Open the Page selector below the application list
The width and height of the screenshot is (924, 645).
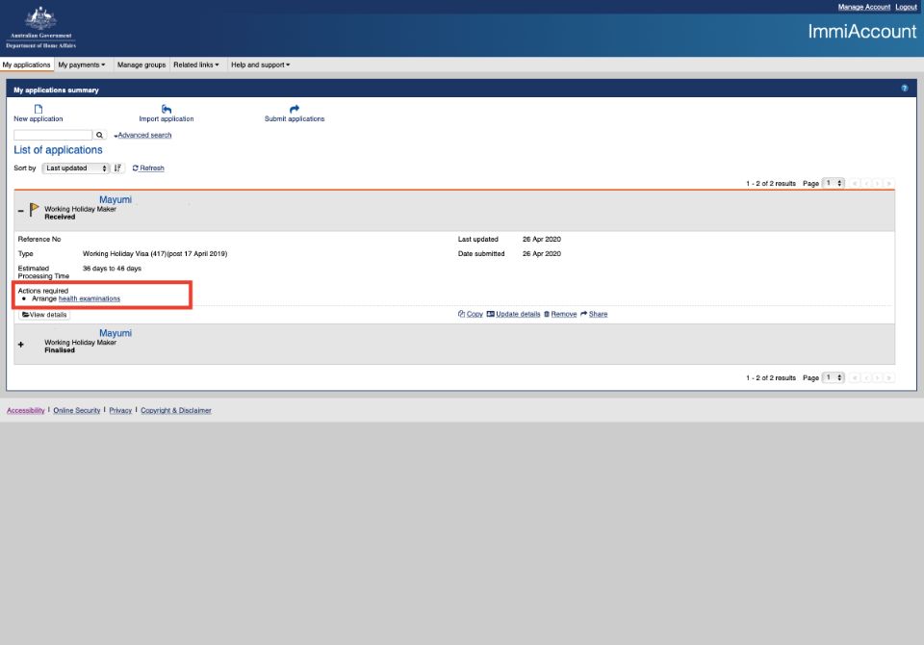834,377
